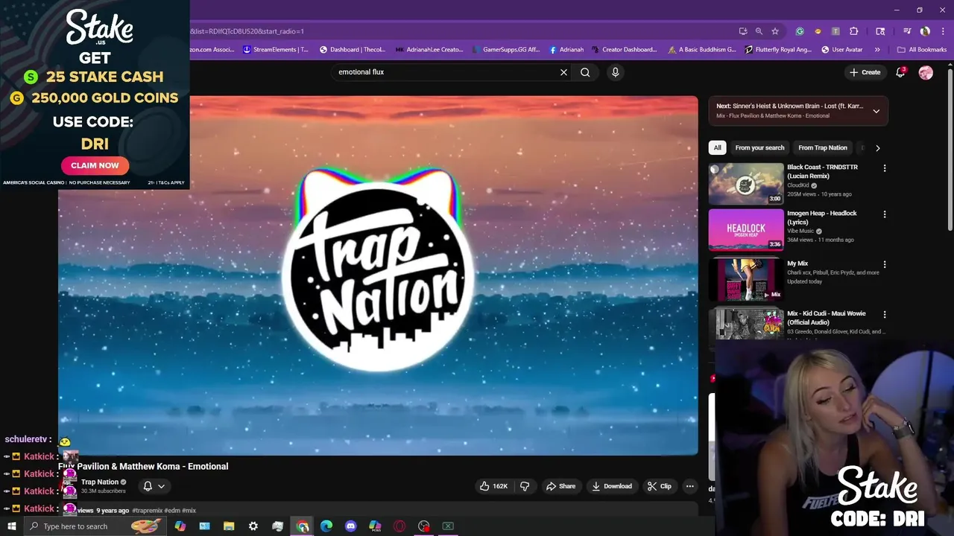Click the YouTube search magnifier button
This screenshot has height=536, width=954.
coord(585,72)
